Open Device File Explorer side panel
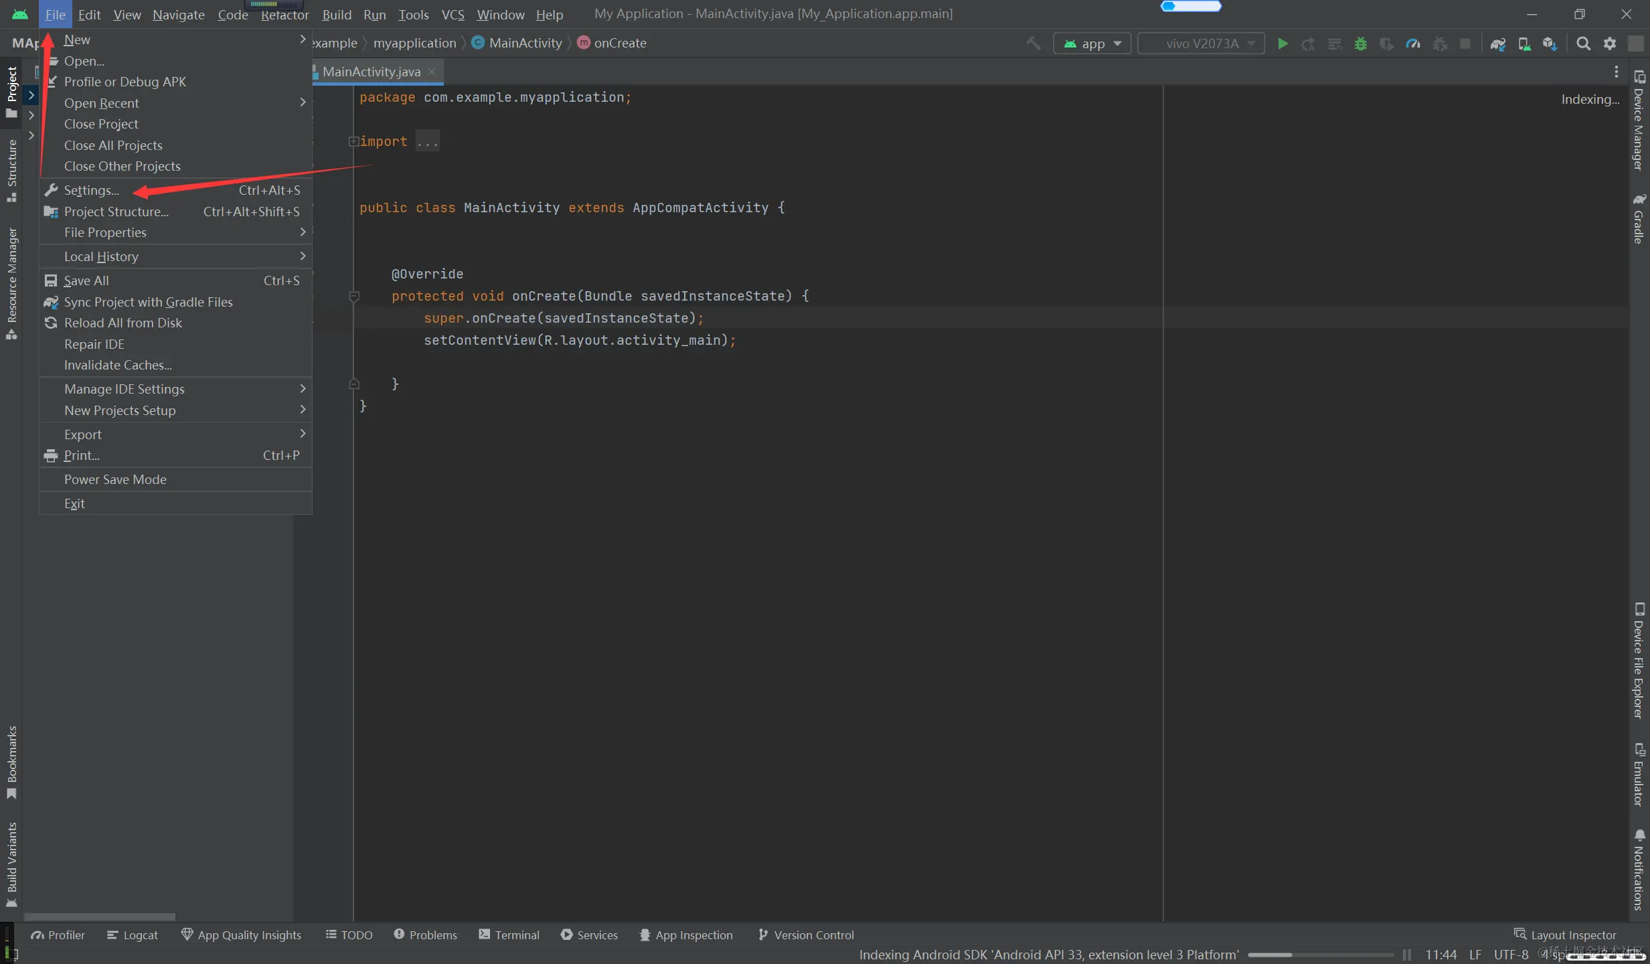The height and width of the screenshot is (964, 1650). click(1639, 661)
